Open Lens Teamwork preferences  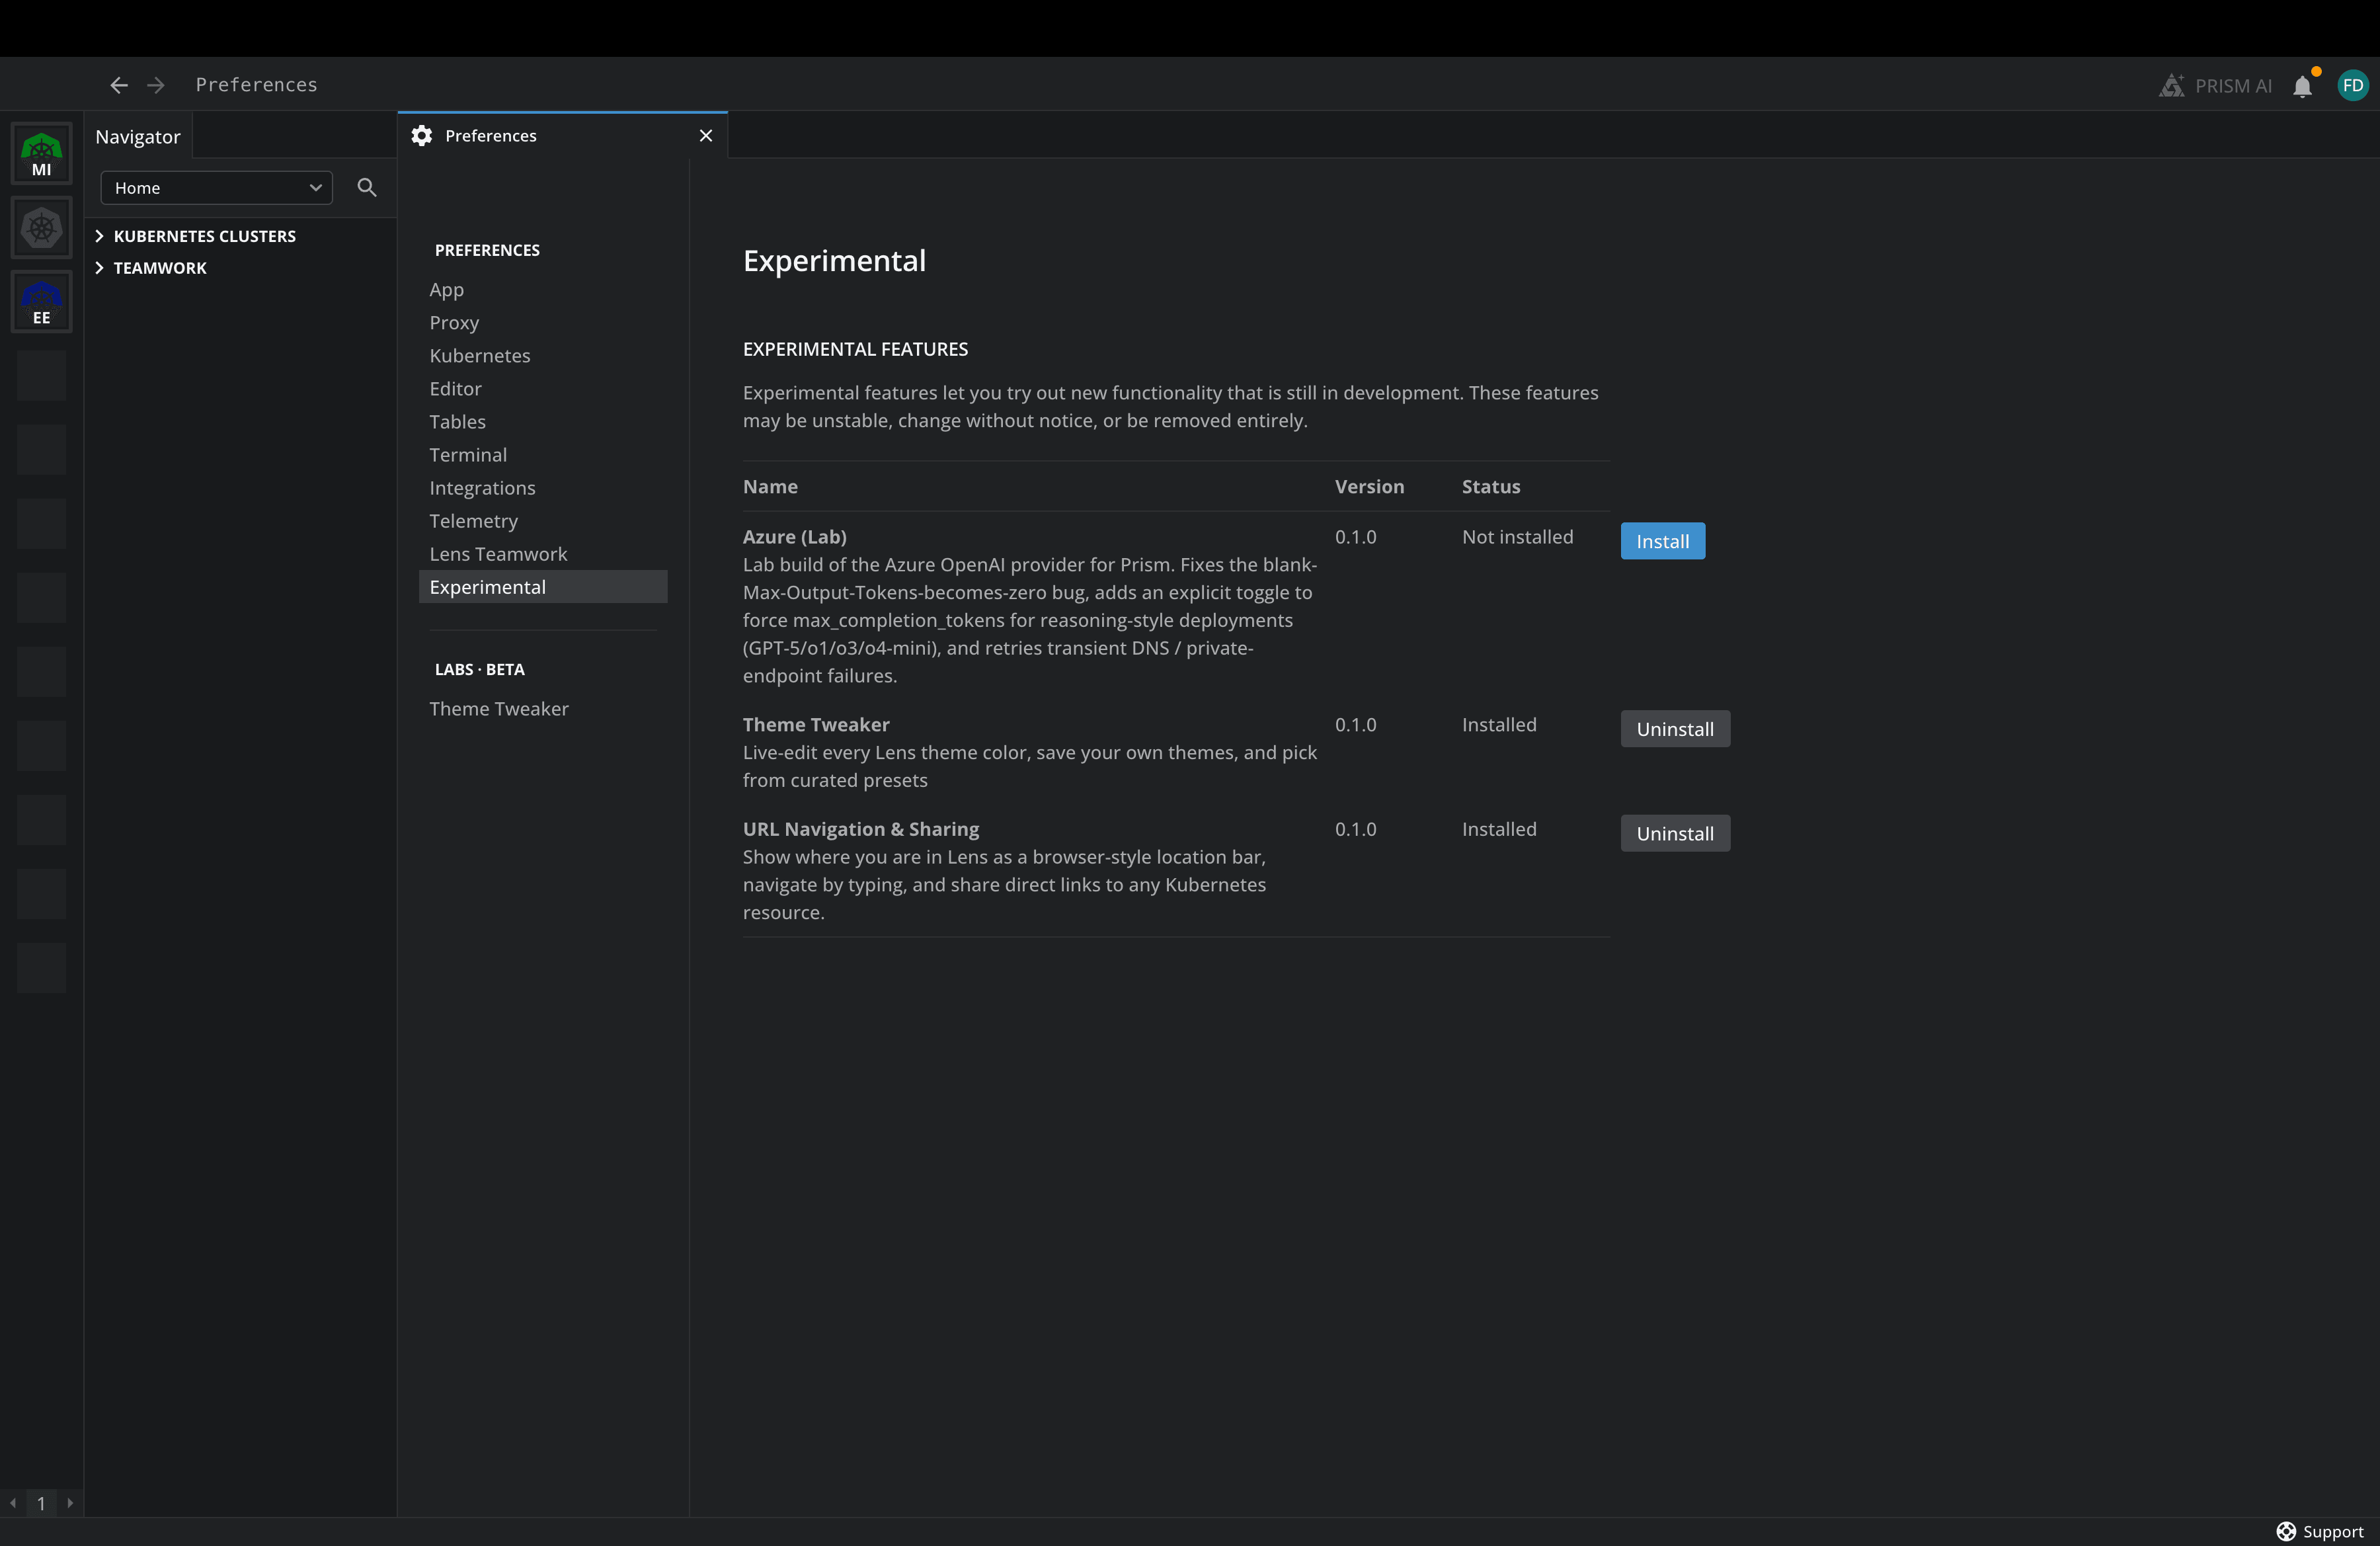click(x=543, y=554)
